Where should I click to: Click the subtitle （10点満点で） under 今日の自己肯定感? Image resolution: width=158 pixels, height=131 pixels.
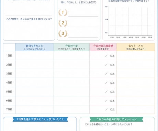coord(103,49)
